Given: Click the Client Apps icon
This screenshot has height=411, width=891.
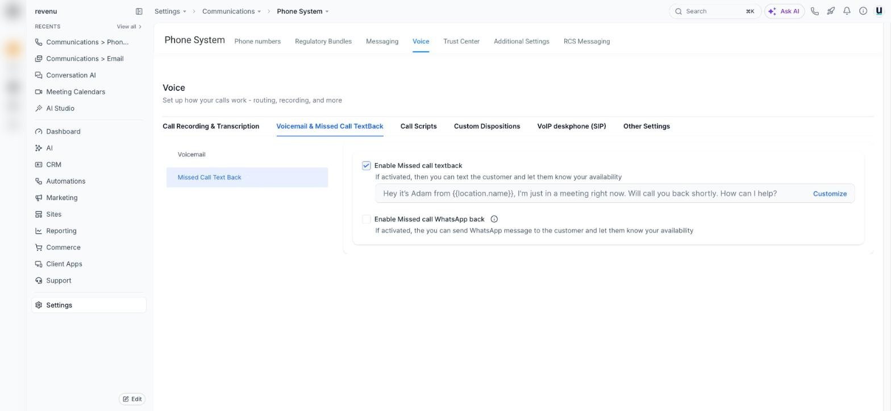Looking at the screenshot, I should pos(39,264).
